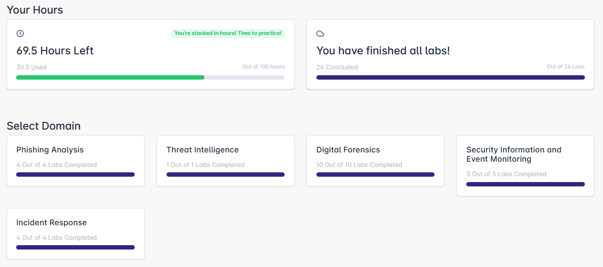Click the "Out of 24 Labs" label
Viewport: 603px width, 267px height.
pos(566,67)
